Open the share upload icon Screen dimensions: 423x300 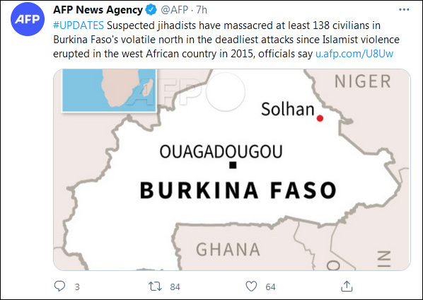pyautogui.click(x=347, y=287)
